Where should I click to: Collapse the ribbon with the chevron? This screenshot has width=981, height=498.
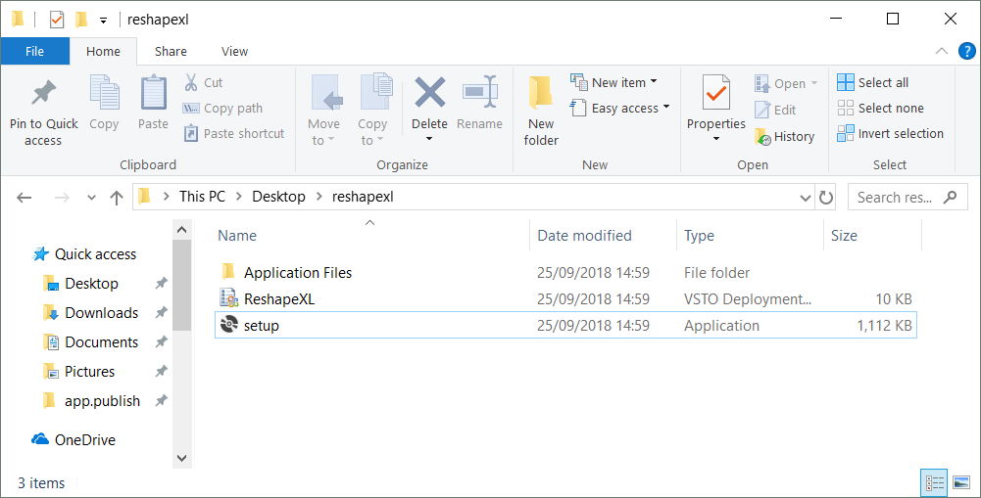pos(941,51)
